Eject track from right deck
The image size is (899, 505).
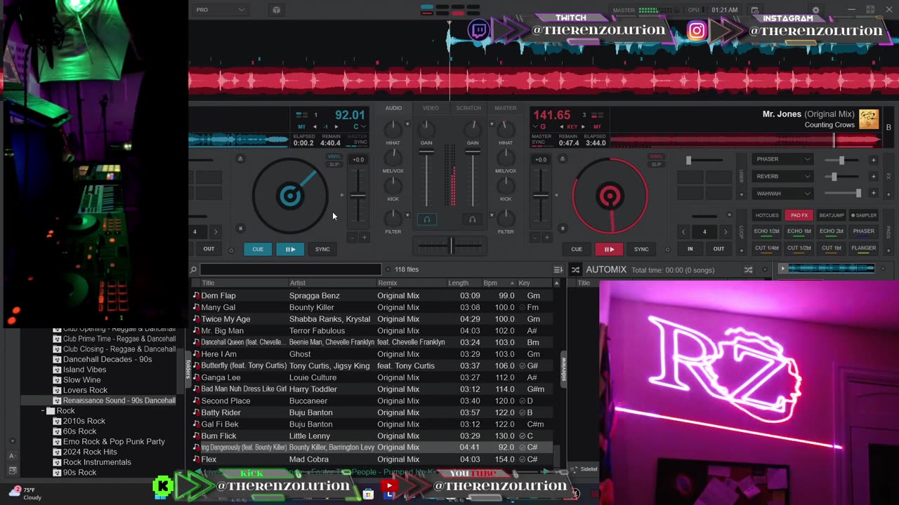562,159
